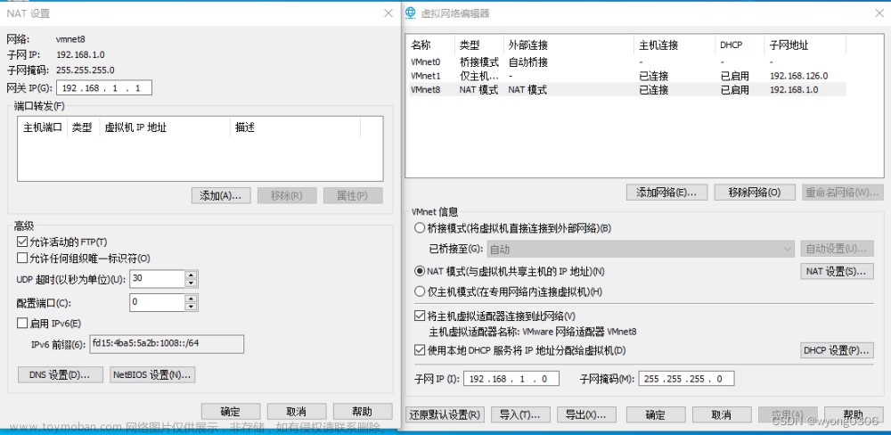Click the 名称 column header
Screen dimensions: 891x435
coord(430,45)
